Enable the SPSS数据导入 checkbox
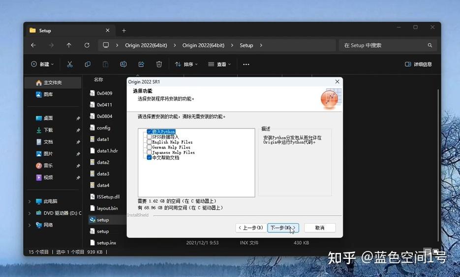 coord(150,137)
